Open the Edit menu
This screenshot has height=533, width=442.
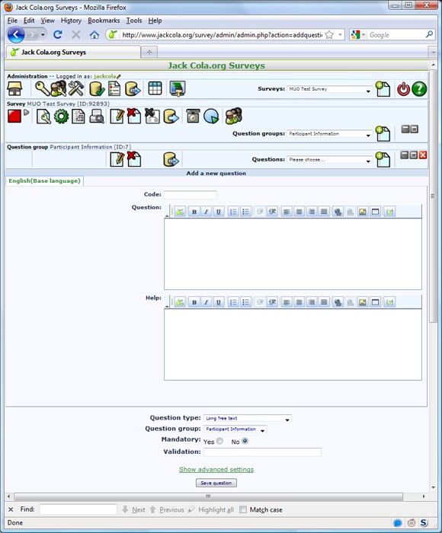(29, 21)
